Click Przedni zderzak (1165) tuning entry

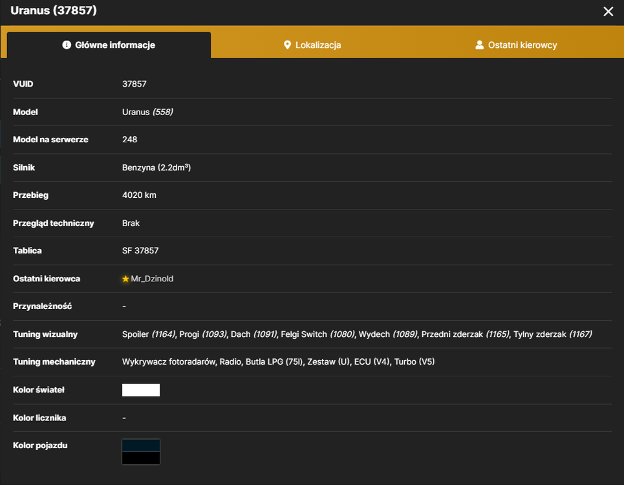click(x=465, y=334)
